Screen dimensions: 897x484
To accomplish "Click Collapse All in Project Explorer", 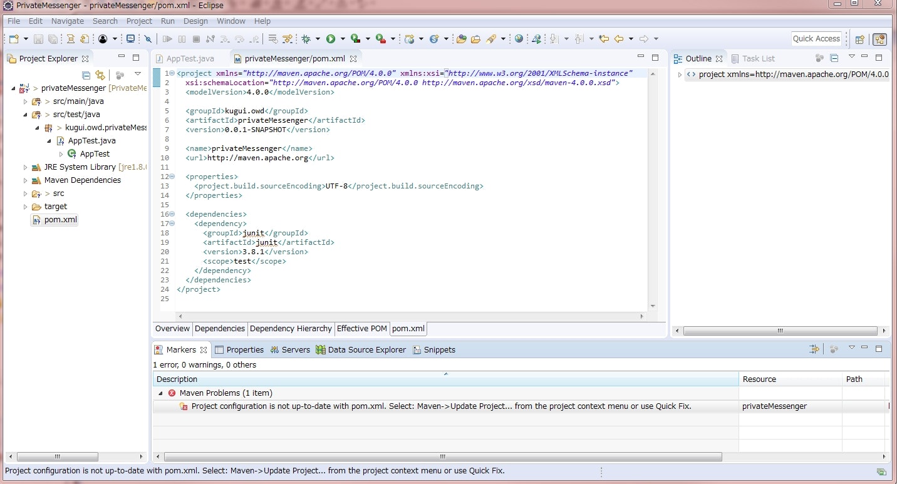I will click(86, 75).
